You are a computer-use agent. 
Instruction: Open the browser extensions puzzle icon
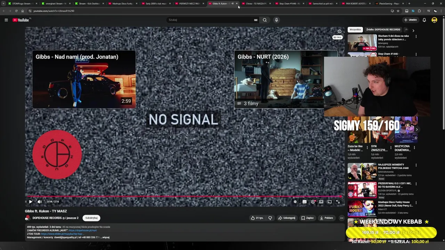[419, 11]
